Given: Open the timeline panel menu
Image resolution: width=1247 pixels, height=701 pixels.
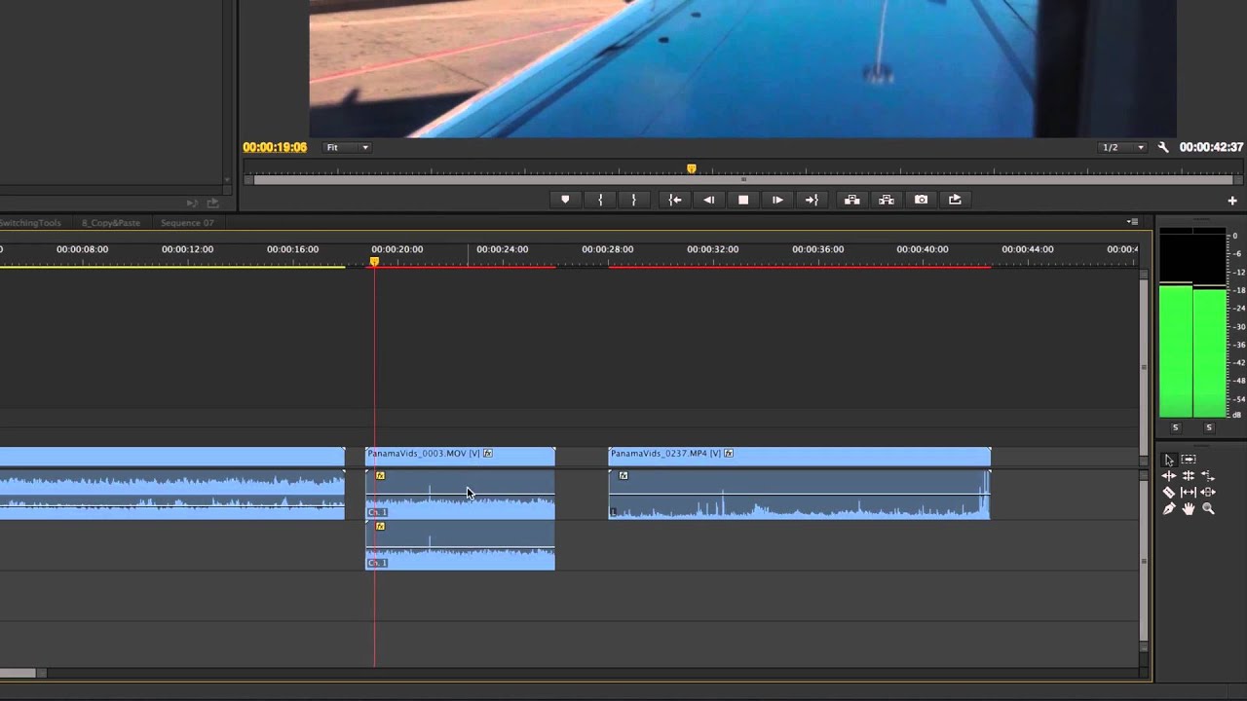Looking at the screenshot, I should [1132, 222].
